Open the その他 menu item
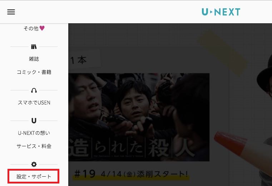The height and width of the screenshot is (186, 272). (x=31, y=28)
